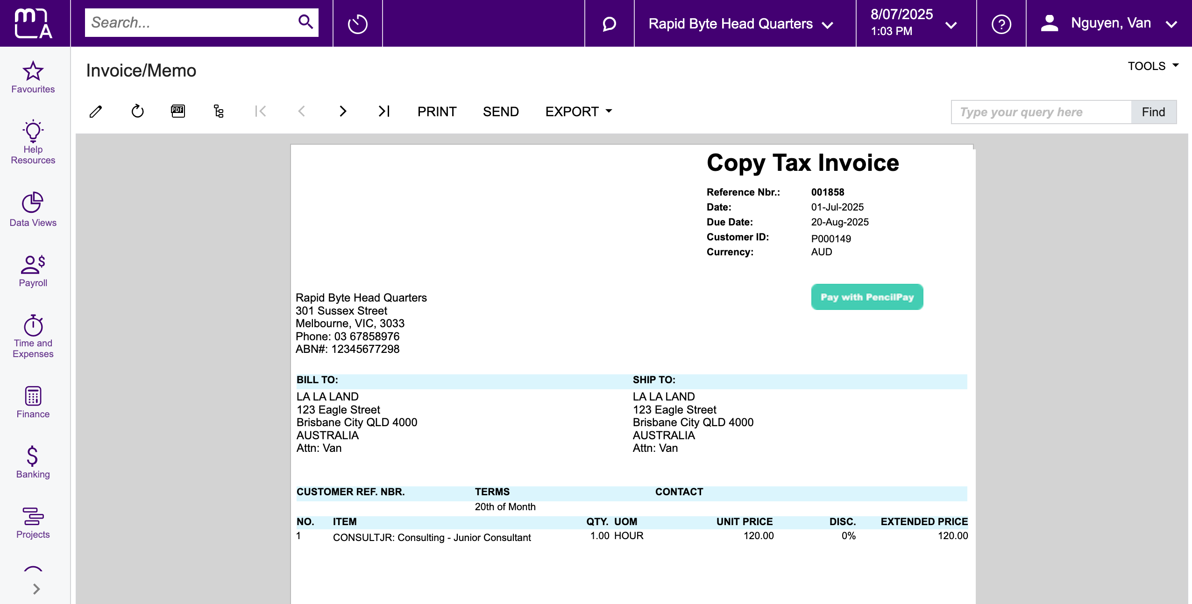Click the extended price 120.00 value
Image resolution: width=1192 pixels, height=604 pixels.
tap(952, 536)
